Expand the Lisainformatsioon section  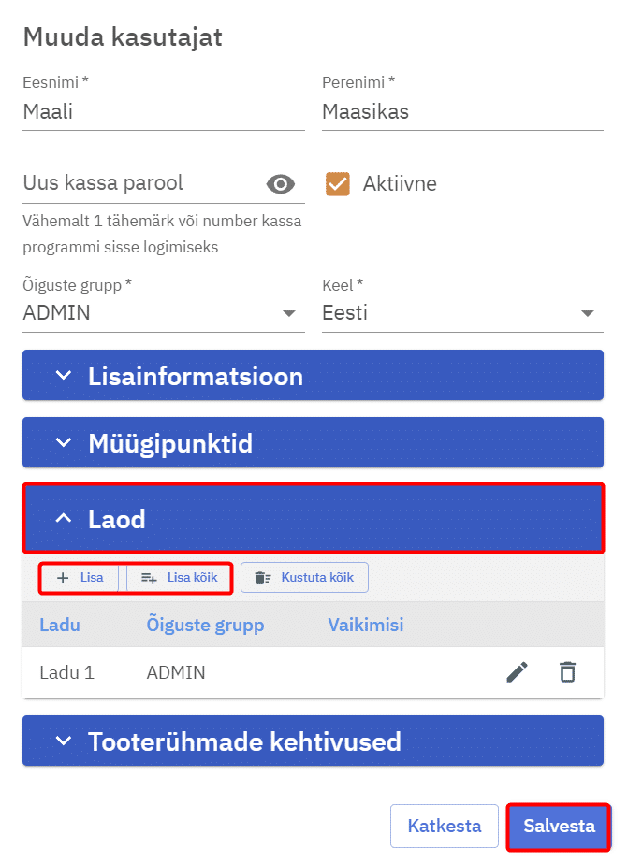coord(313,377)
